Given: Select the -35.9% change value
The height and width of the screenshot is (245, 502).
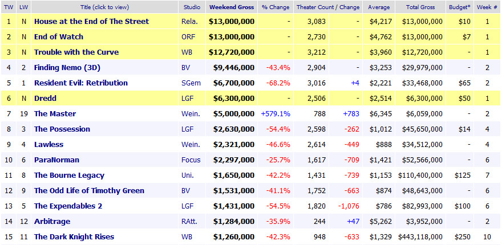Looking at the screenshot, I should click(278, 221).
